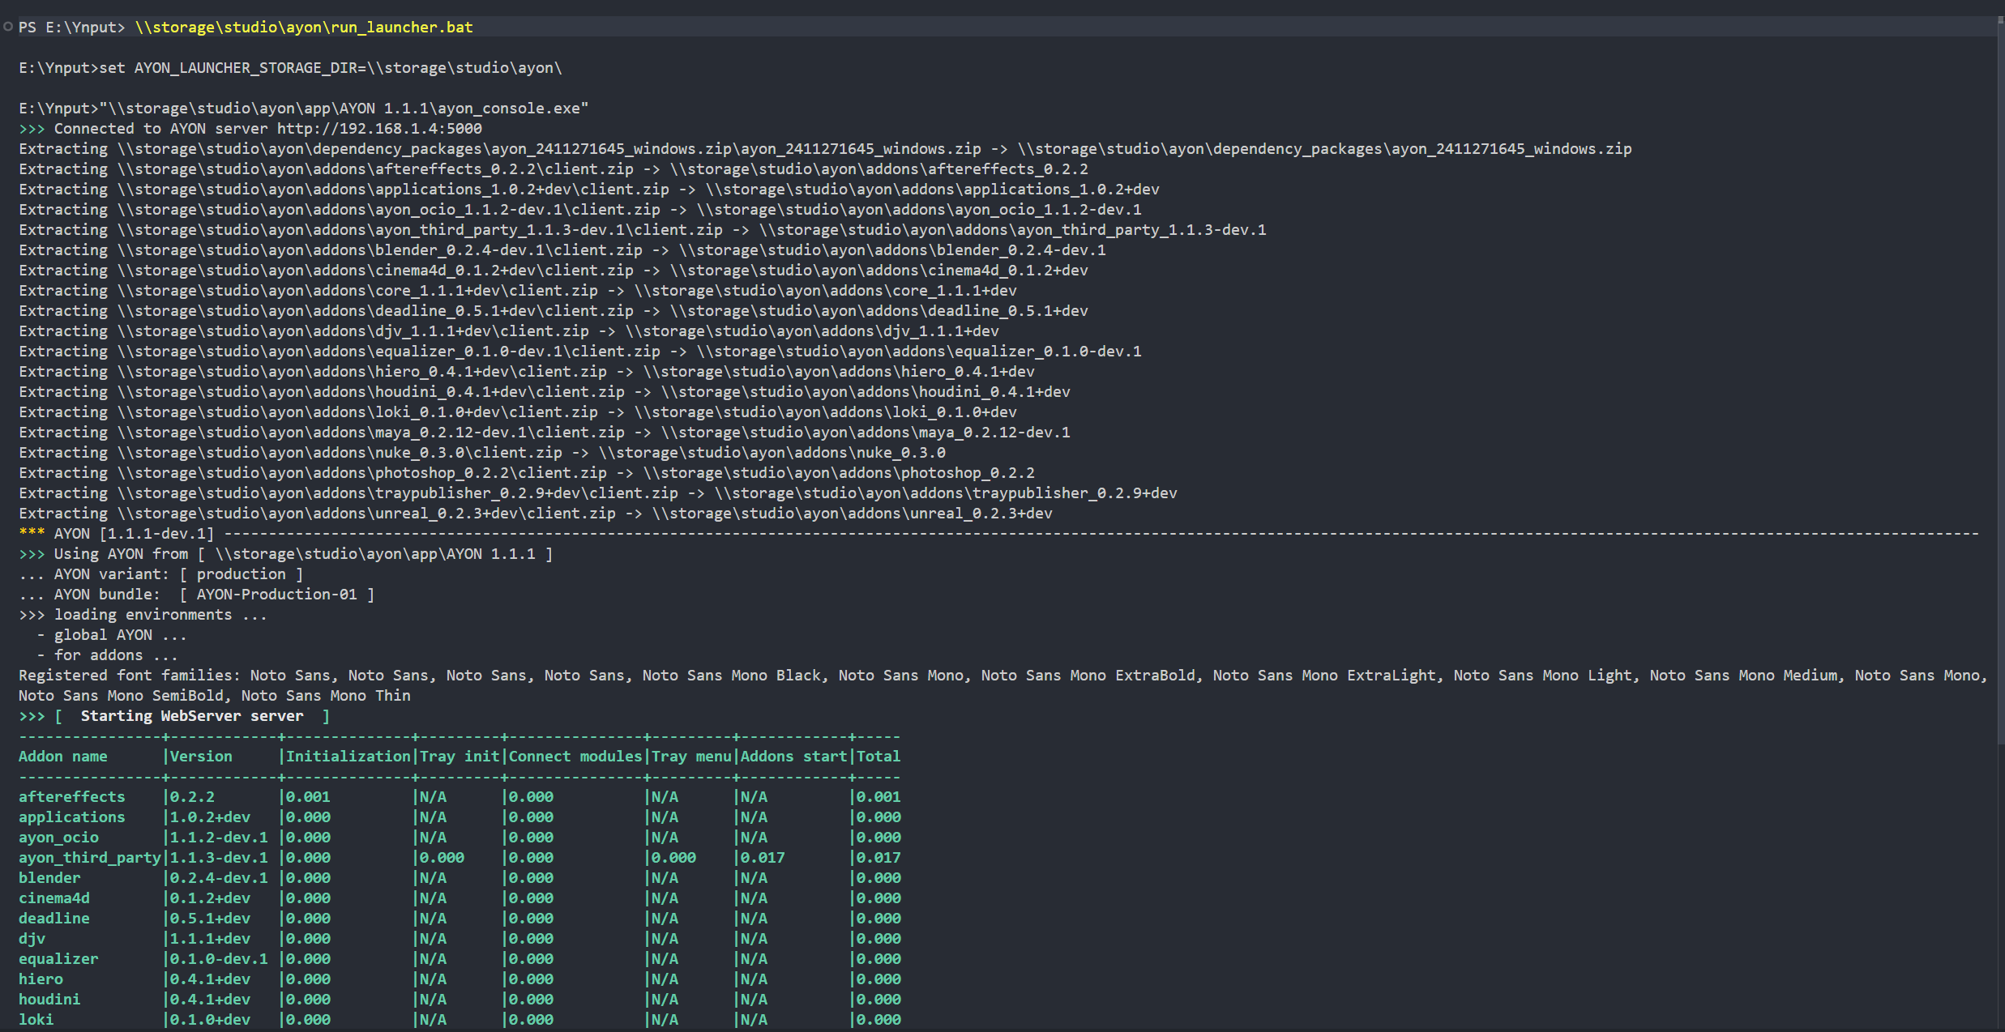
Task: Click the ayon_console.exe path
Action: coord(344,108)
